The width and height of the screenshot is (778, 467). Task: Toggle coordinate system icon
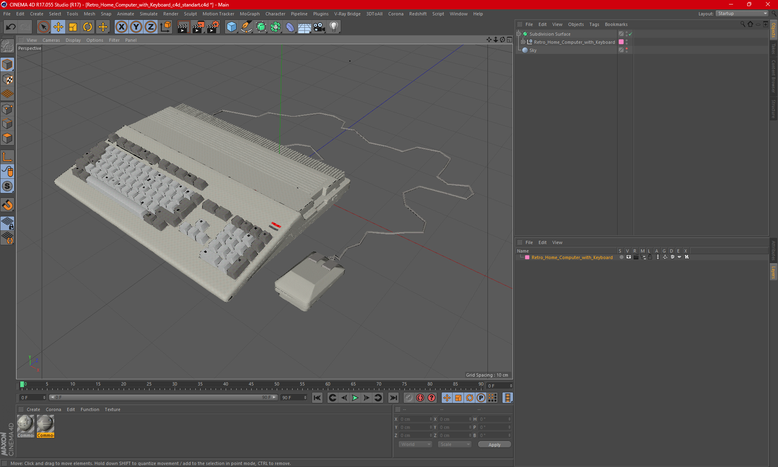166,27
